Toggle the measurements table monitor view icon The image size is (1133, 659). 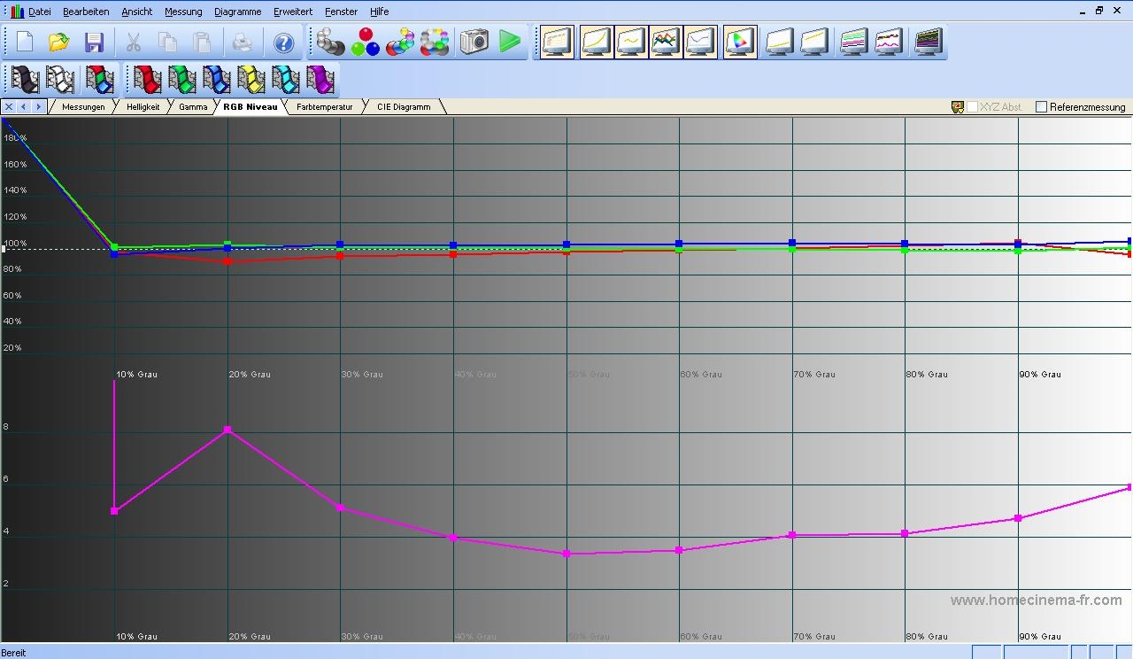[558, 42]
